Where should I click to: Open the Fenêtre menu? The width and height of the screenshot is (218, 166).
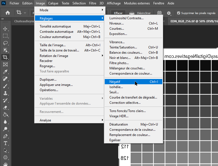coord(159,3)
